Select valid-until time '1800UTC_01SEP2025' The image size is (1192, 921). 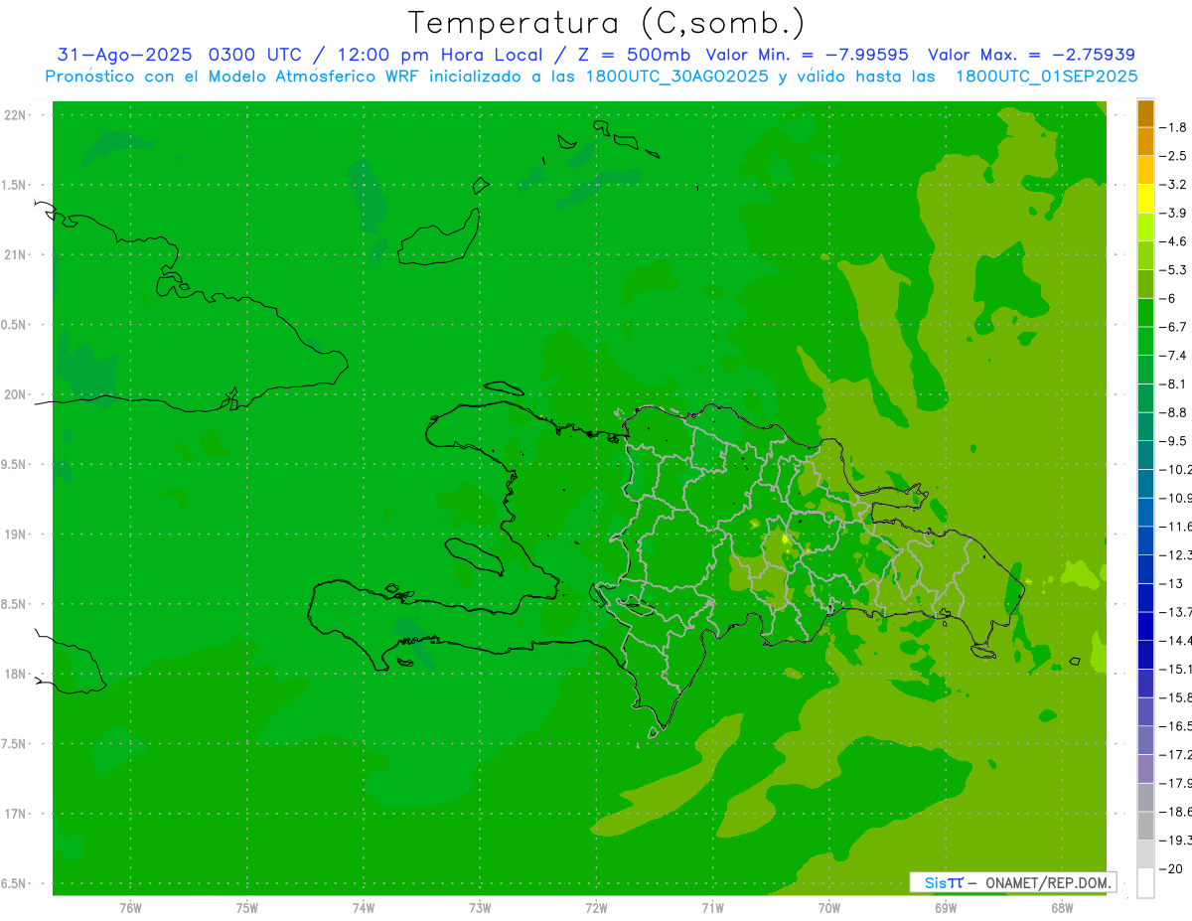1046,77
